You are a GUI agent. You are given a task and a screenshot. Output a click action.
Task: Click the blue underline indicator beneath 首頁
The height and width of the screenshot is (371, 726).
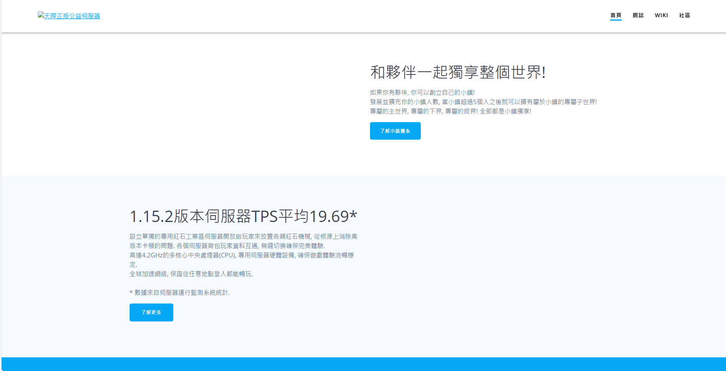tap(616, 20)
